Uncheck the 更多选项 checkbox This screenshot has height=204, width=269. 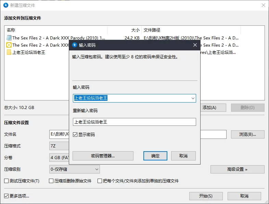(x=7, y=196)
